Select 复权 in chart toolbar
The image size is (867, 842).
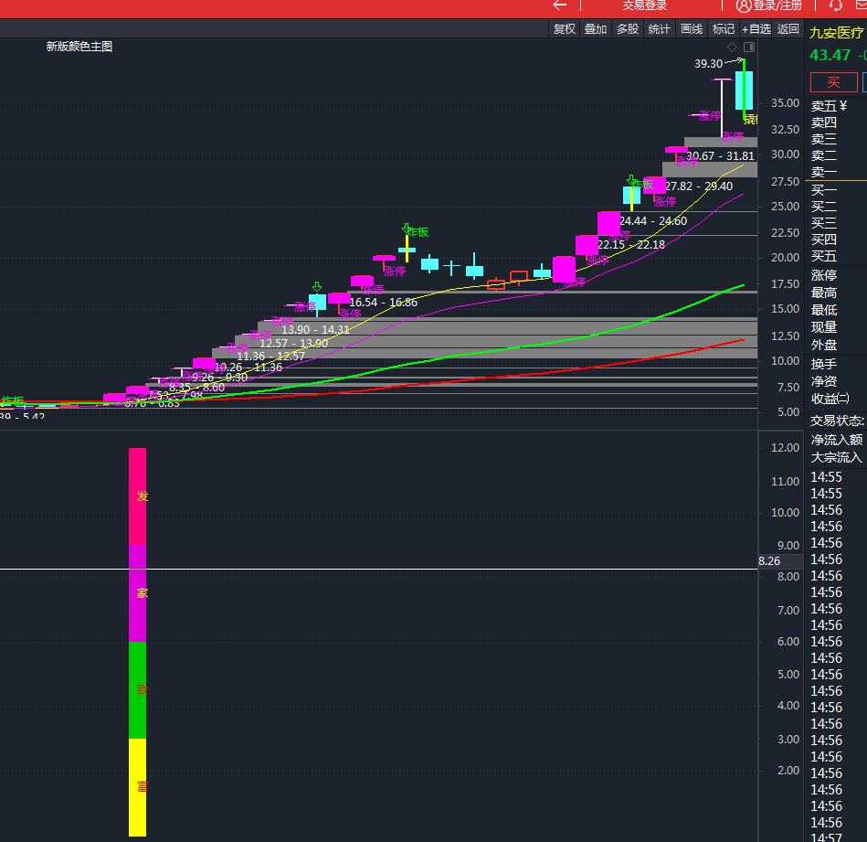tap(565, 28)
